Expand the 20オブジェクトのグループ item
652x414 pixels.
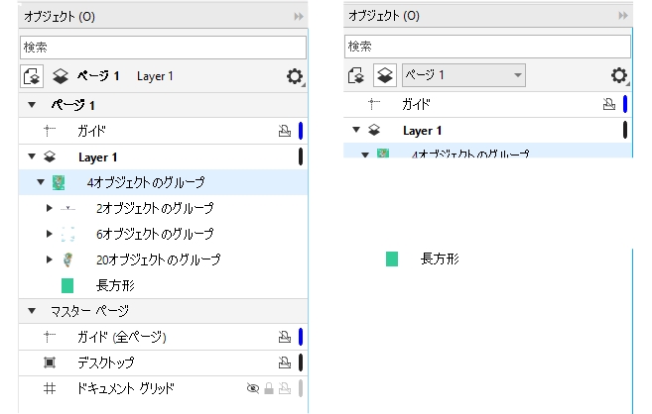[50, 259]
